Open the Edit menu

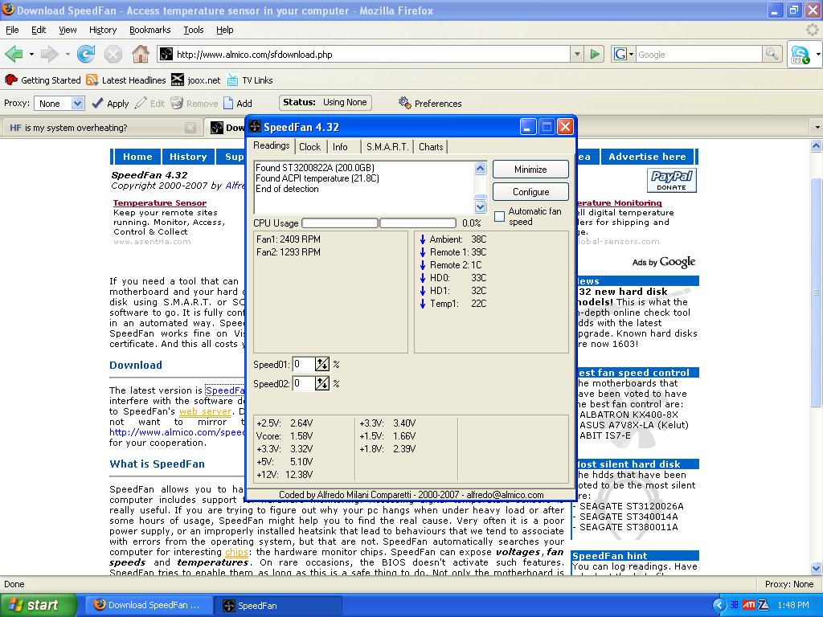pos(39,30)
